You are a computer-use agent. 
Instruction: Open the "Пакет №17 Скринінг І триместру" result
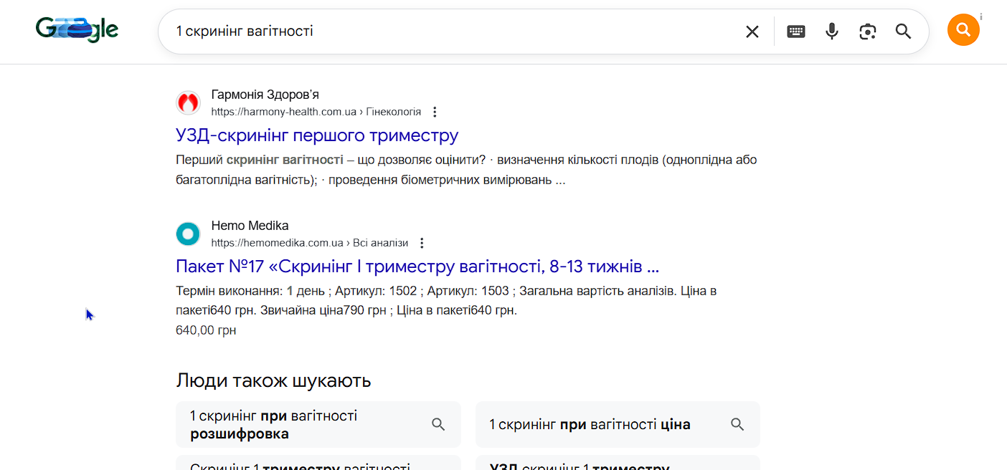click(x=417, y=267)
